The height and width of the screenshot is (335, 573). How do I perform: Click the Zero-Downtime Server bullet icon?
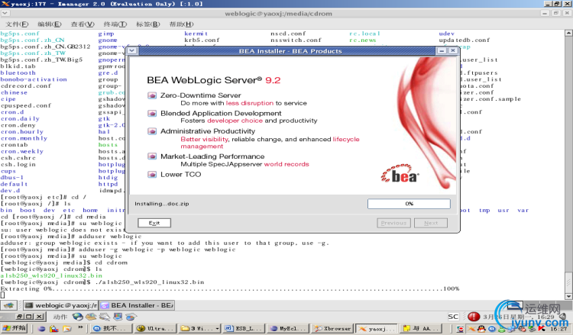pos(152,95)
